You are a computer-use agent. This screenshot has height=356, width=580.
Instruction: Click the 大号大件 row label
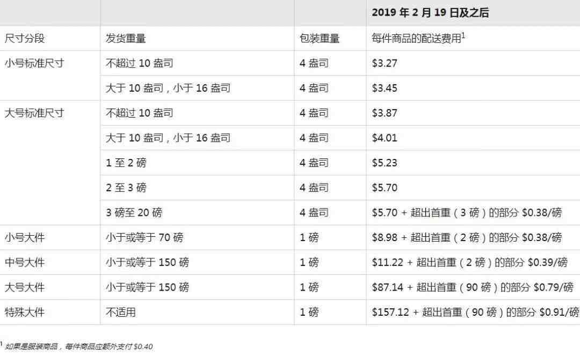24,287
